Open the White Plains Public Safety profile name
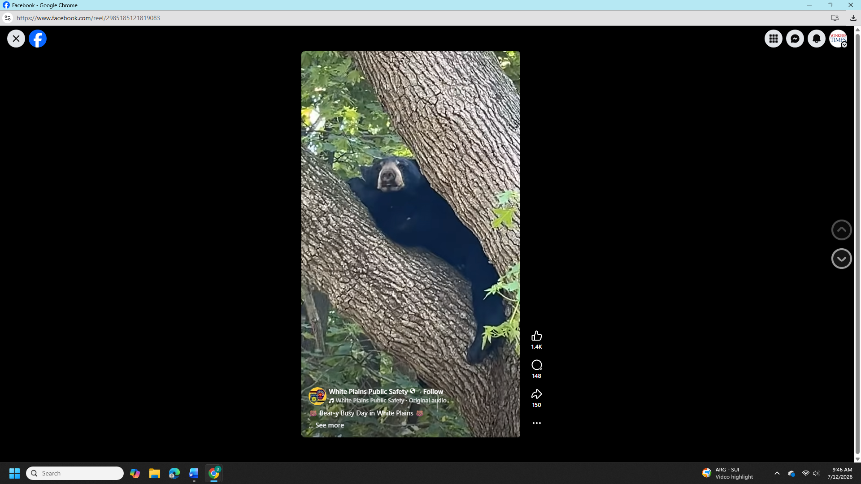The image size is (861, 484). tap(368, 392)
